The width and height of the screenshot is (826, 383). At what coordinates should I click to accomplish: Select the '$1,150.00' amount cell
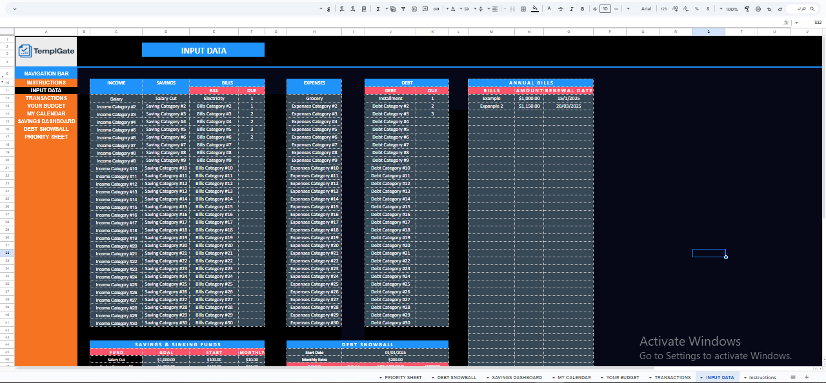pos(529,106)
